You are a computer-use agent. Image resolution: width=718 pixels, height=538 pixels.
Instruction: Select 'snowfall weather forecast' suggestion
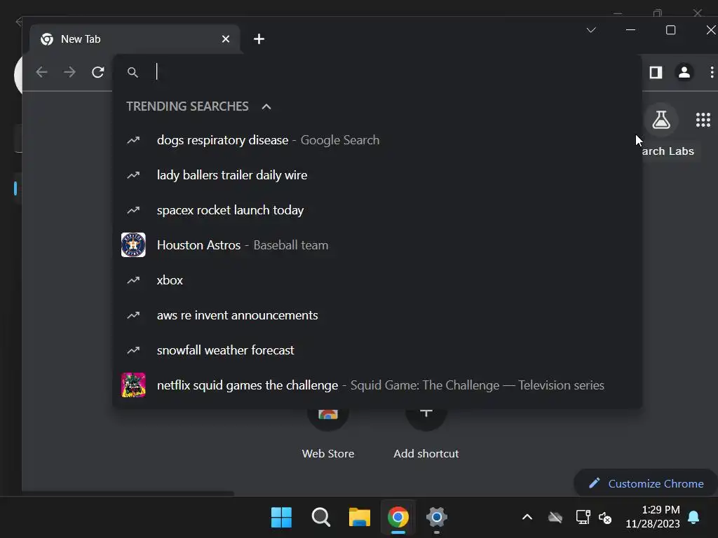coord(377,350)
